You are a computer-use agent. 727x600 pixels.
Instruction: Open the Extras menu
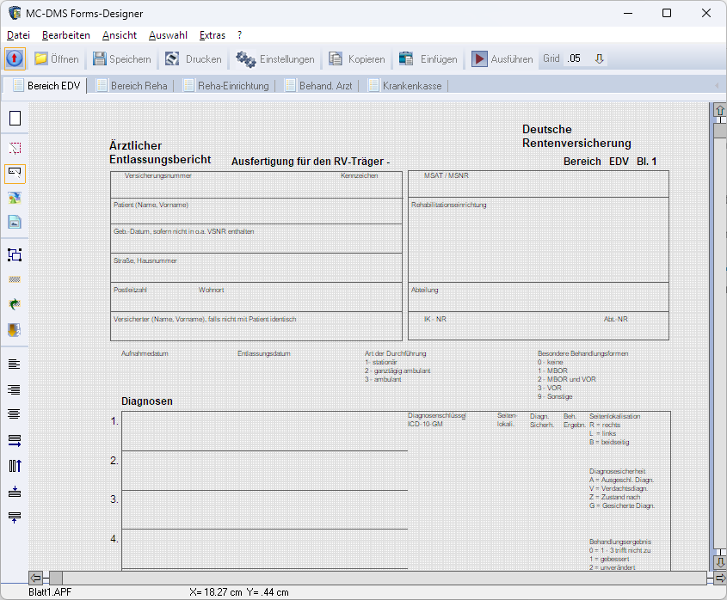point(213,35)
